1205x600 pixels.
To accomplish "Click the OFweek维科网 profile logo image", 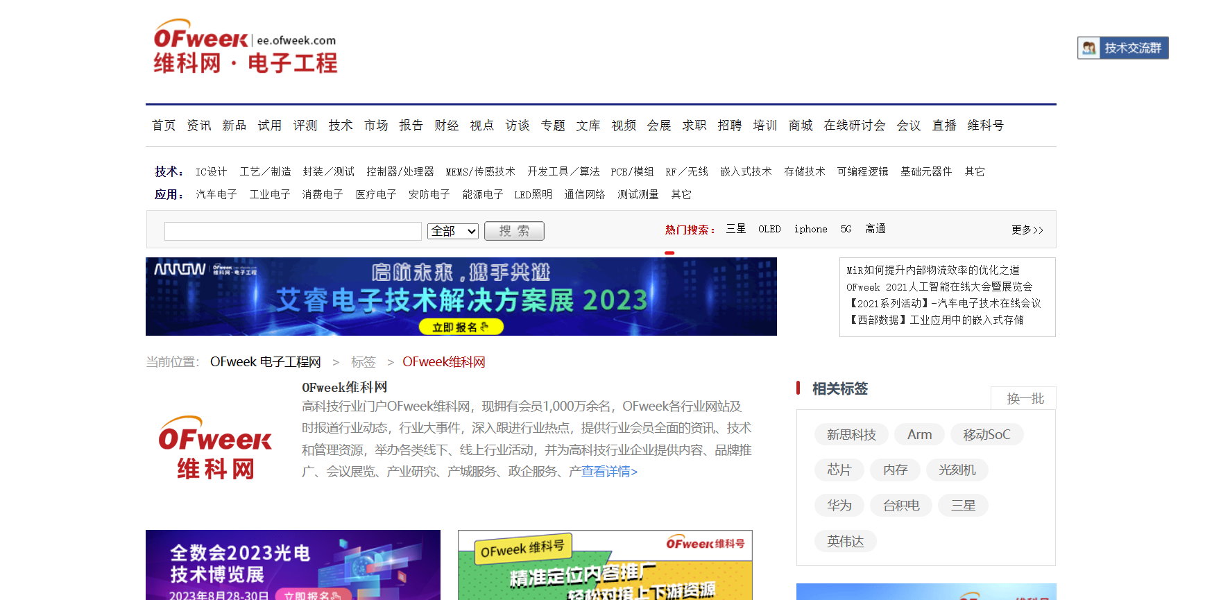I will (x=215, y=448).
